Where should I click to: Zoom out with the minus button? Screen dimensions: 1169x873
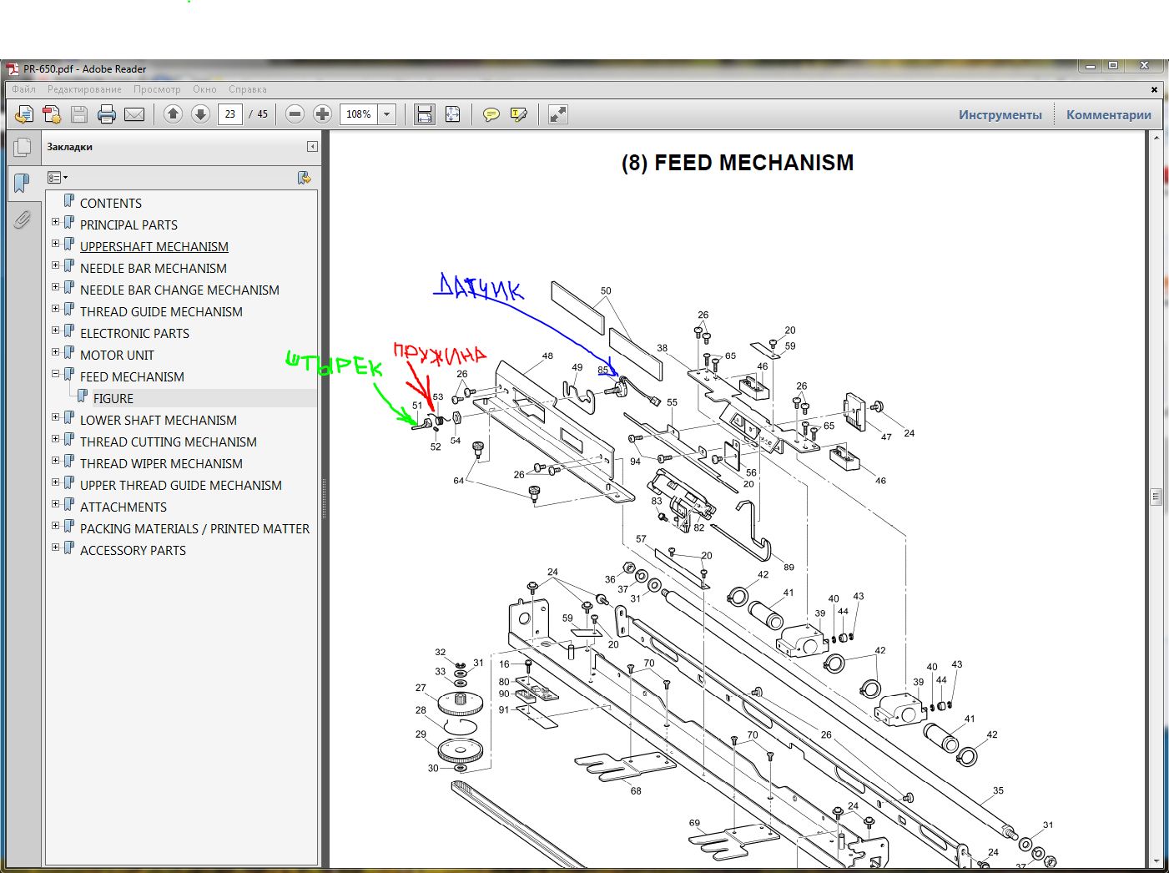click(295, 114)
